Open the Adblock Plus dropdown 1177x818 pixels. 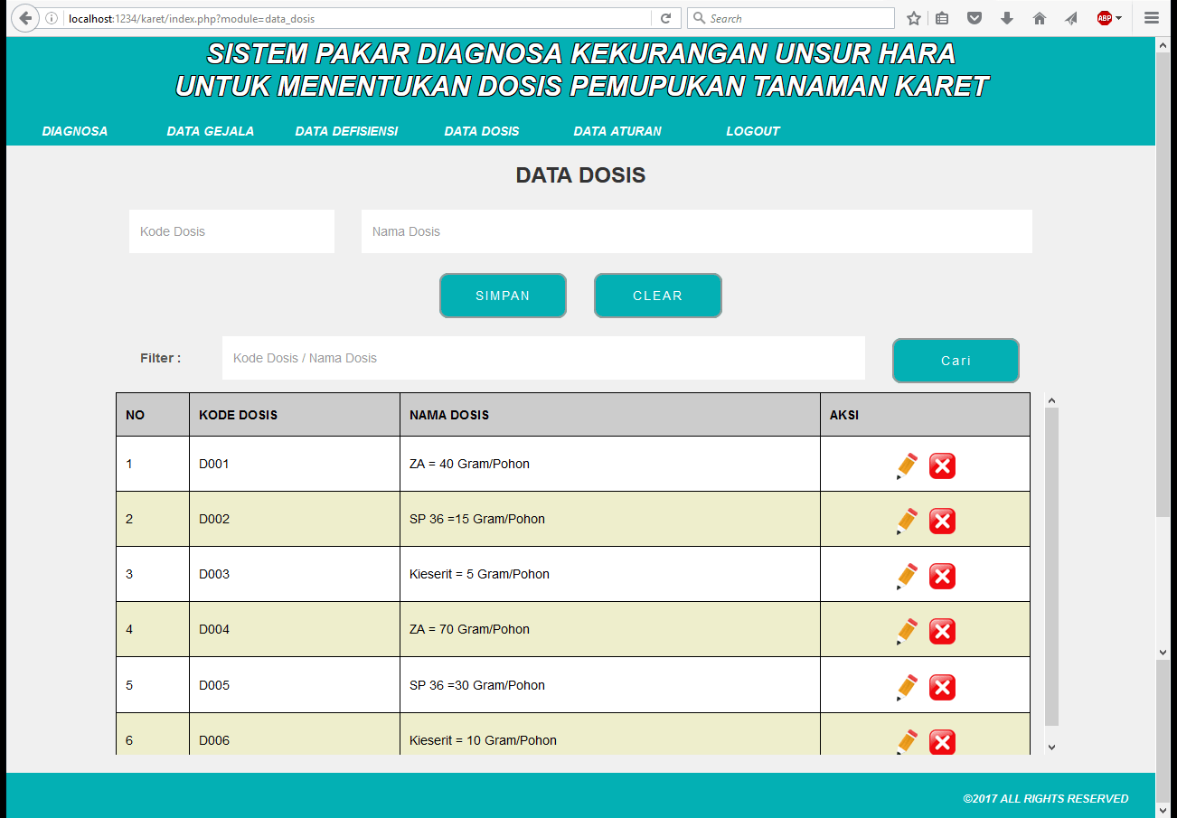click(x=1109, y=18)
